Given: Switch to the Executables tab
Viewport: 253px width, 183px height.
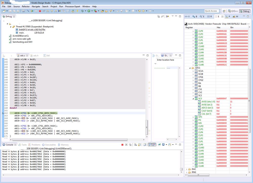Looking at the screenshot, I should click(x=49, y=145).
